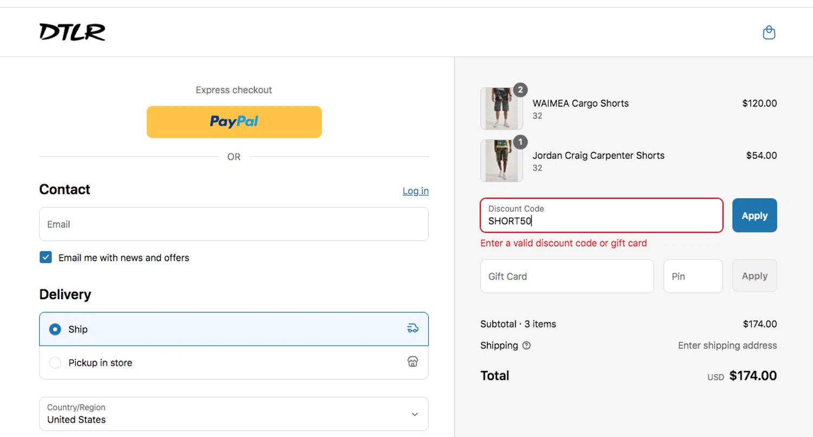Focus the Gift Card input field

(567, 276)
